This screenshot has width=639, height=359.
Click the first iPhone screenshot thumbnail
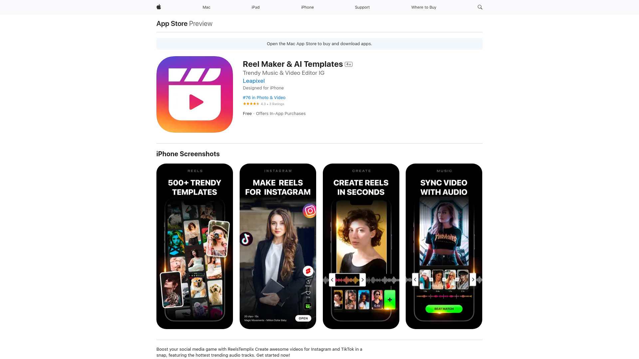(x=194, y=246)
